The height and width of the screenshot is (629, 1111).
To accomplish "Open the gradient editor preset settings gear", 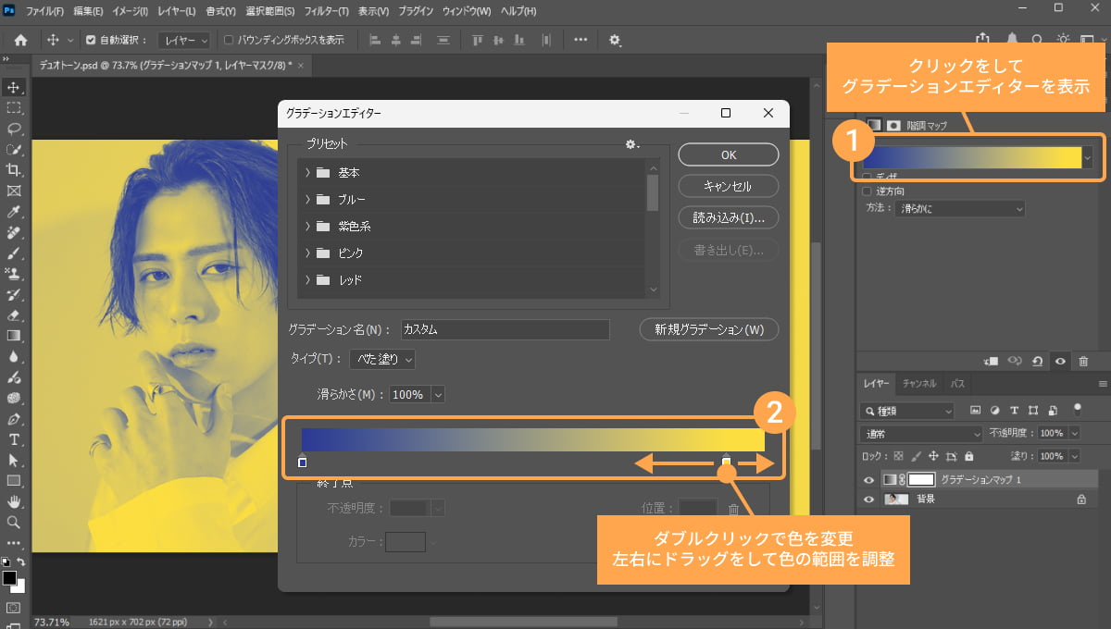I will (631, 144).
